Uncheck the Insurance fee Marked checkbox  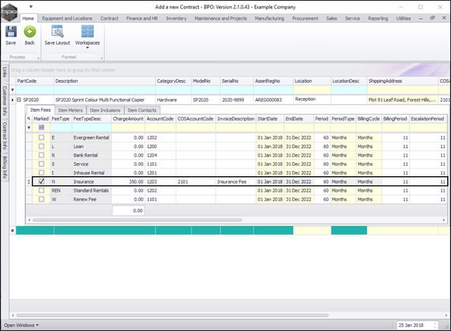pyautogui.click(x=42, y=182)
